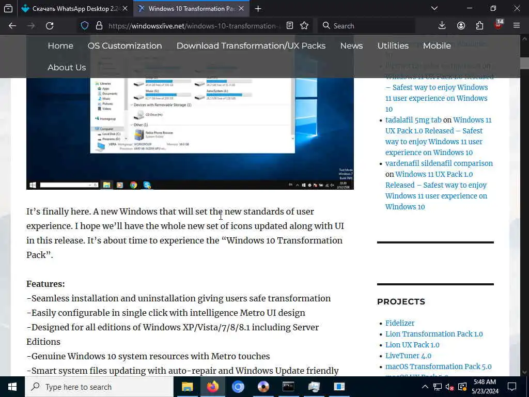
Task: Open the tracking protection shield icon
Action: coord(85,26)
